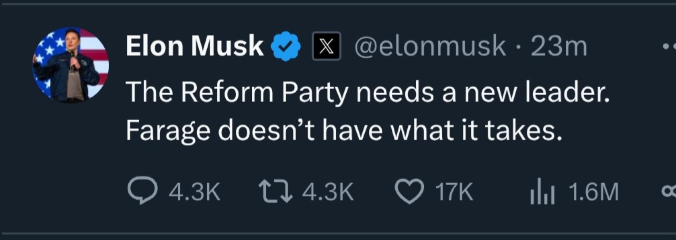
Task: Click the 17K likes count
Action: point(454,192)
